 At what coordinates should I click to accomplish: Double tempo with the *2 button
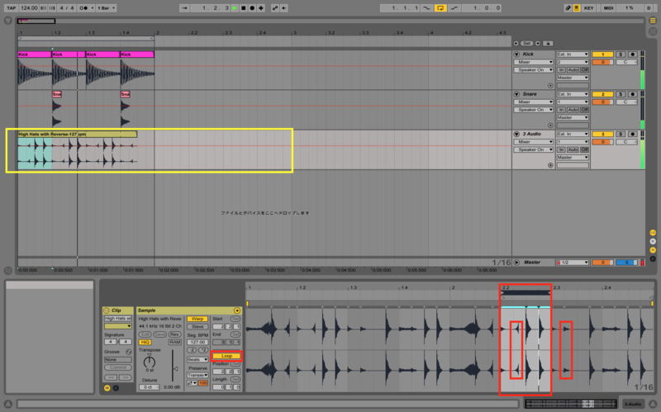pyautogui.click(x=202, y=351)
